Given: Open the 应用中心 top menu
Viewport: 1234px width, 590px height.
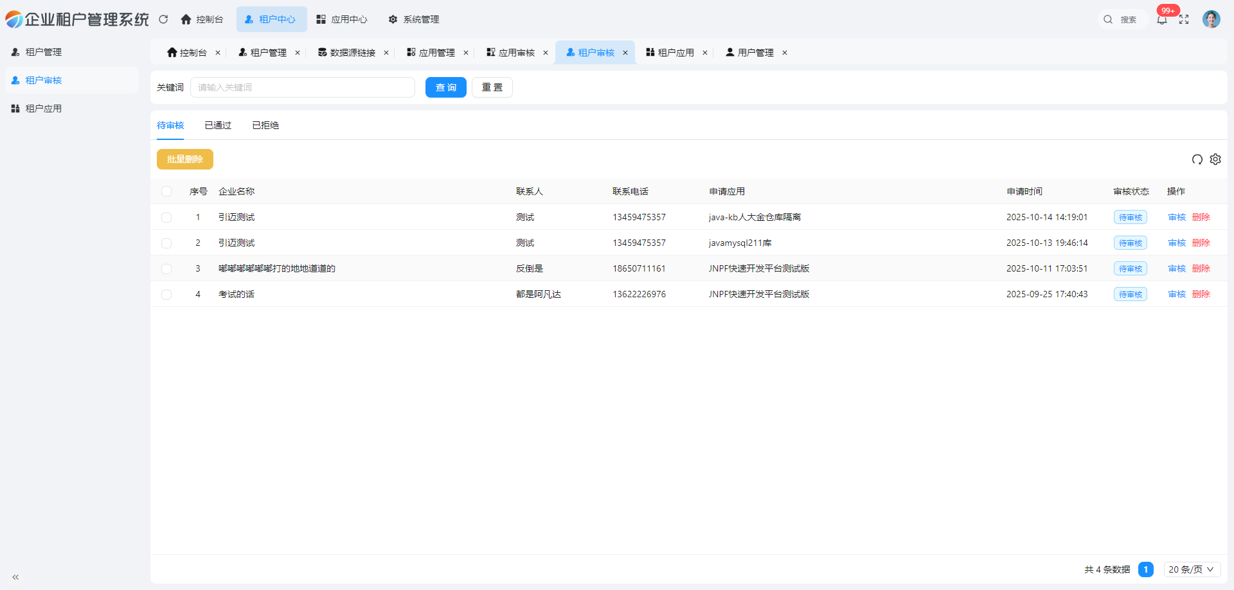Looking at the screenshot, I should [342, 19].
